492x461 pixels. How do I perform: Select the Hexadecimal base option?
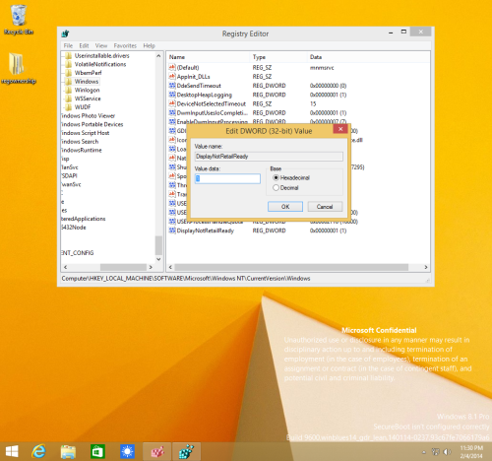[x=291, y=177]
